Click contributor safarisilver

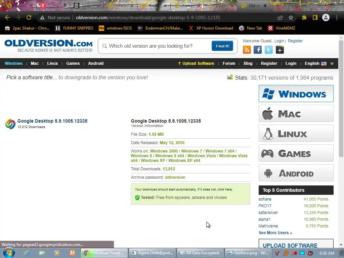268,213
